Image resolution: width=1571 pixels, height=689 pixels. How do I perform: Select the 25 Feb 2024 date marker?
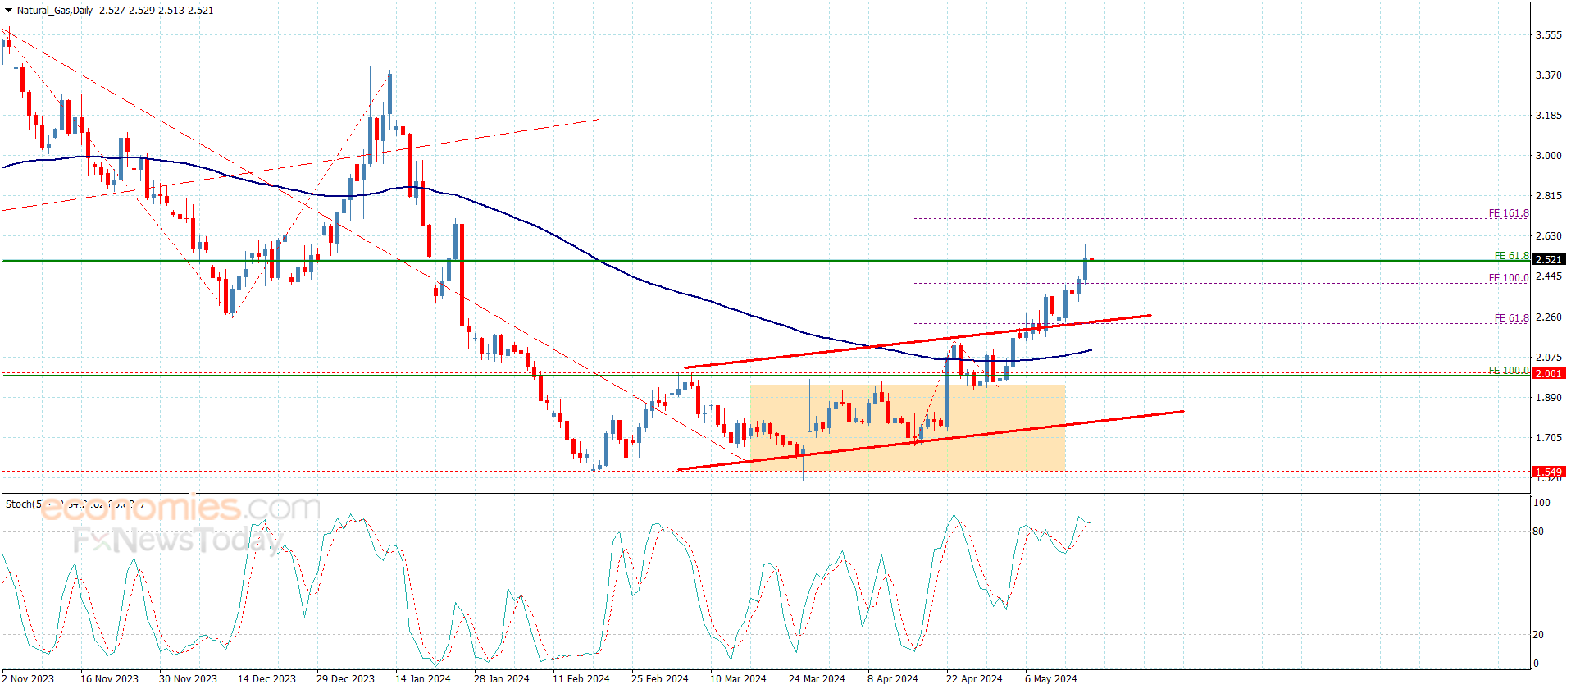pos(659,678)
